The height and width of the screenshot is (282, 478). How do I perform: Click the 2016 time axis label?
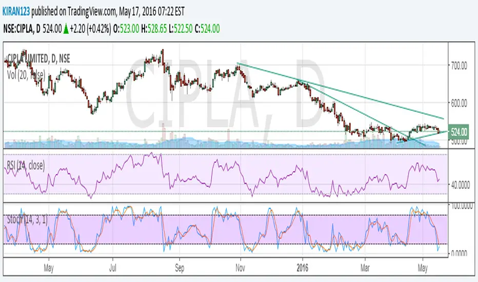pyautogui.click(x=303, y=268)
